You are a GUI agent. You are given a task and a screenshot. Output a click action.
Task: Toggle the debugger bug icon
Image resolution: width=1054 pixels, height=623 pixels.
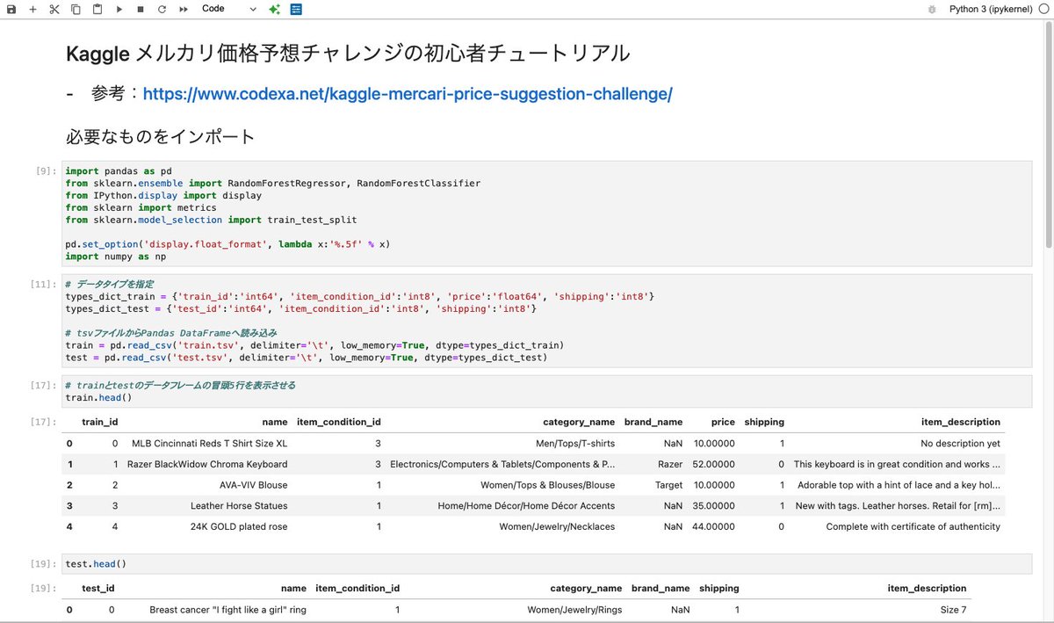pyautogui.click(x=932, y=9)
